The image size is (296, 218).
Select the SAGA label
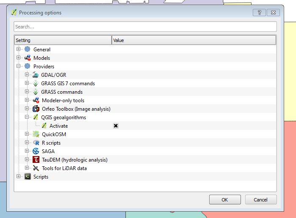(x=48, y=151)
